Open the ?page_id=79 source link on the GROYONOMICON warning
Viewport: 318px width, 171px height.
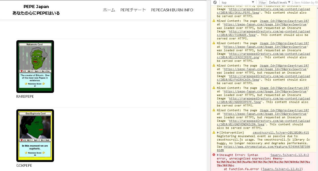pos(284,110)
